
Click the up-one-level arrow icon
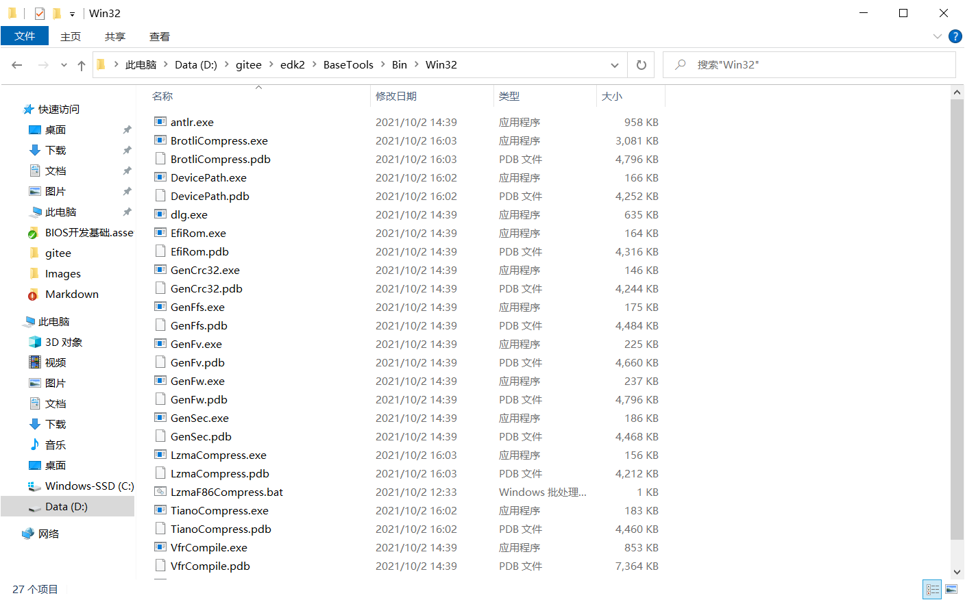81,64
